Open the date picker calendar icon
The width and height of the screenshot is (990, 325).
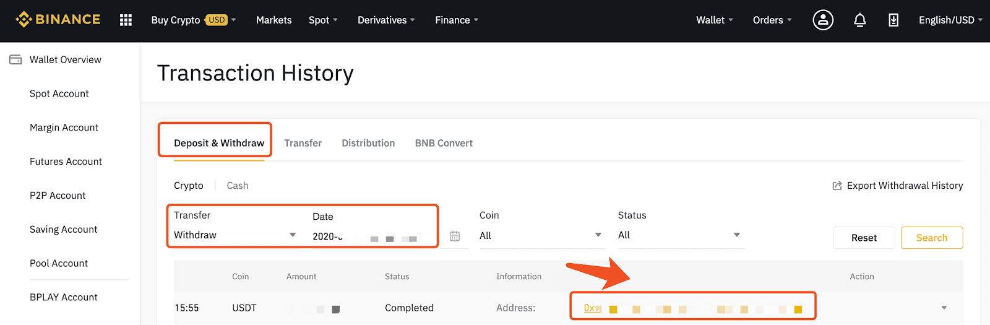[x=455, y=236]
